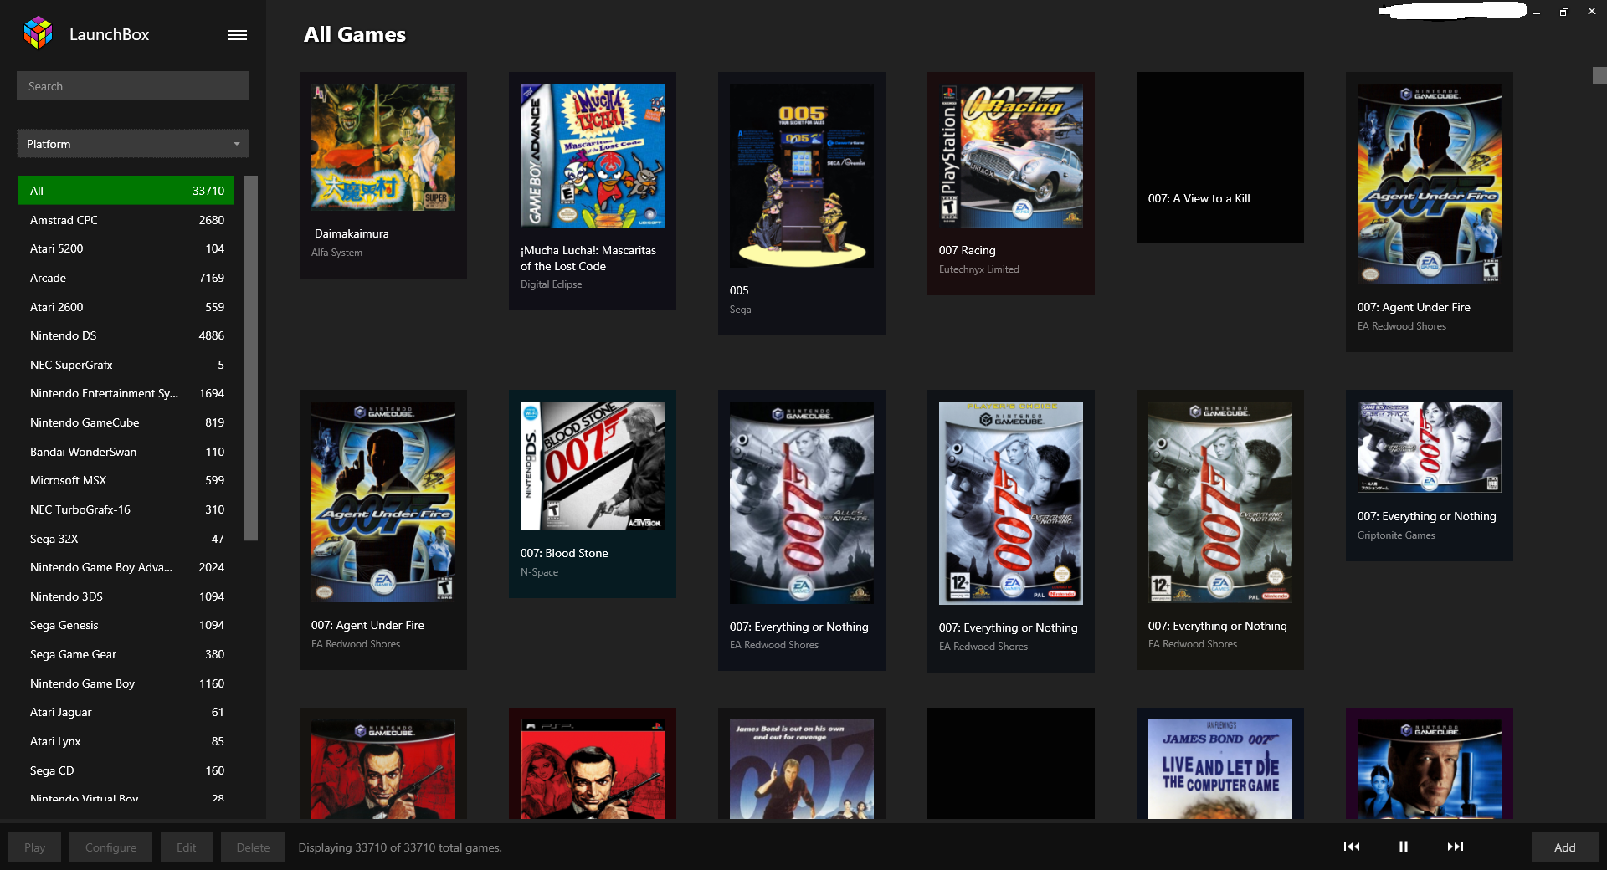The width and height of the screenshot is (1607, 870).
Task: Restore down the LaunchBox window
Action: tap(1563, 12)
